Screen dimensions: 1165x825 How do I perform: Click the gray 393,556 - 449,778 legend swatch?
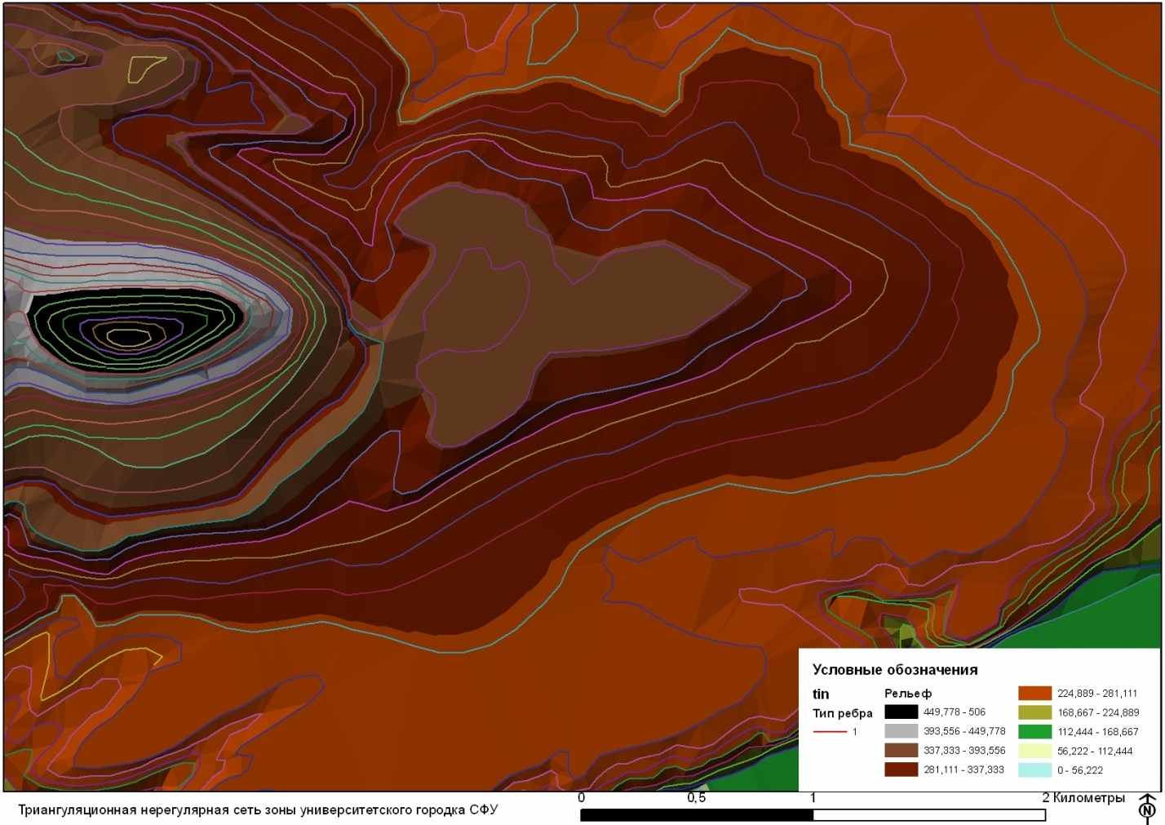[x=901, y=731]
